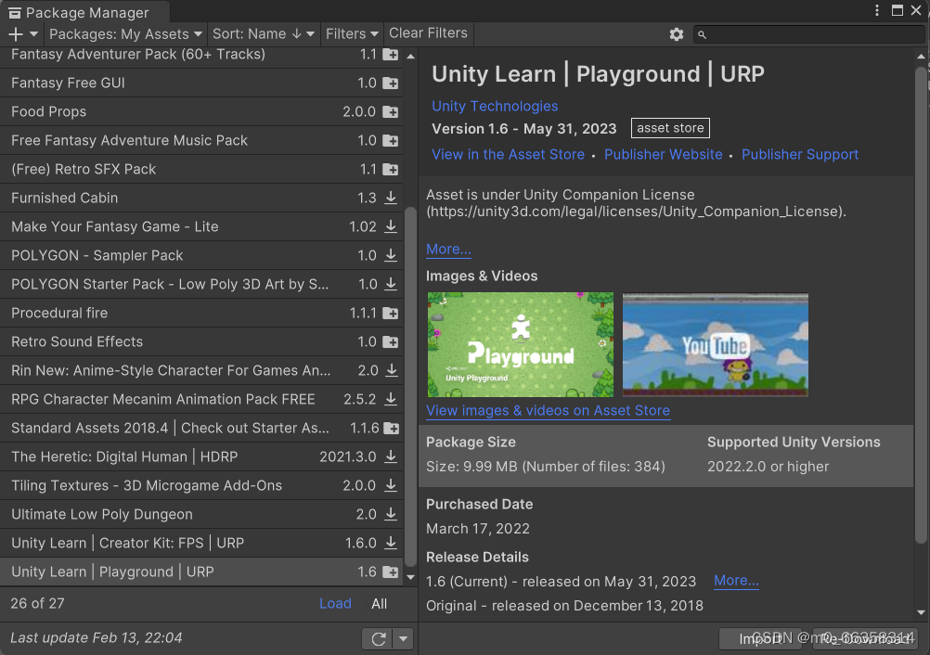This screenshot has height=655, width=930.
Task: Click the refresh button in the status bar
Action: 378,639
